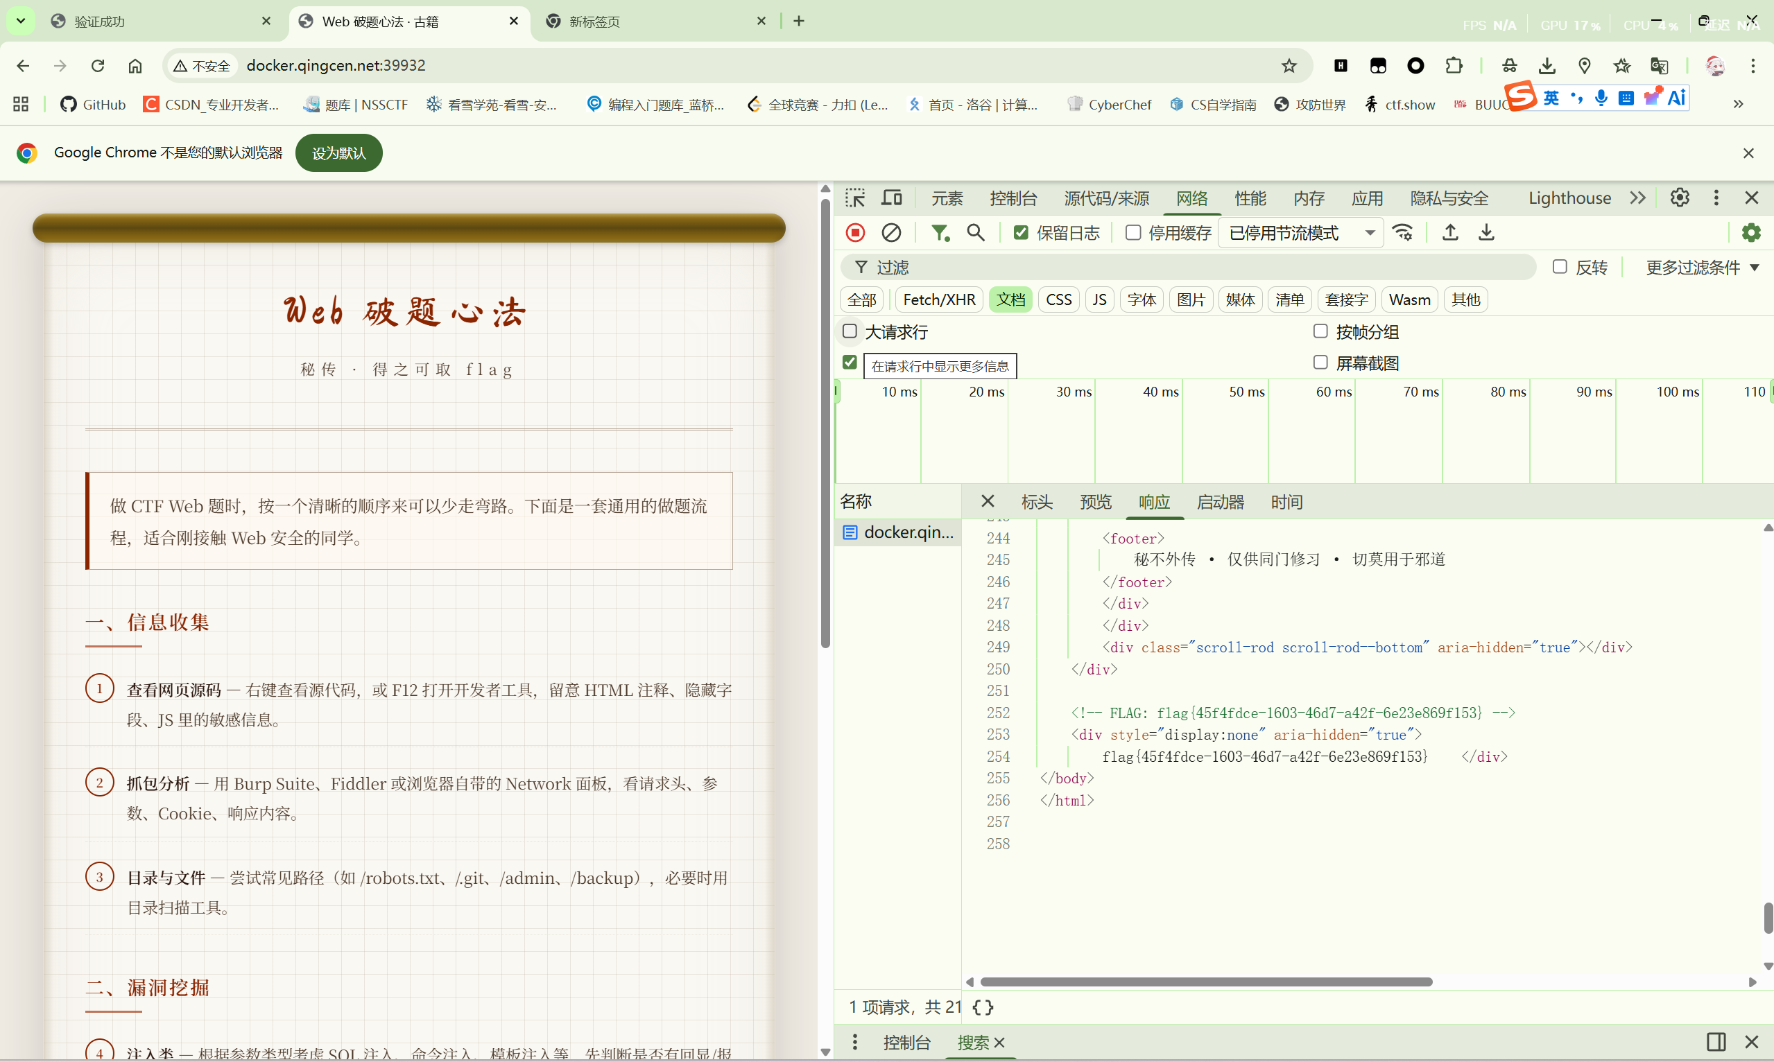
Task: Open the 已停用节流模式 throttling dropdown
Action: click(x=1300, y=233)
